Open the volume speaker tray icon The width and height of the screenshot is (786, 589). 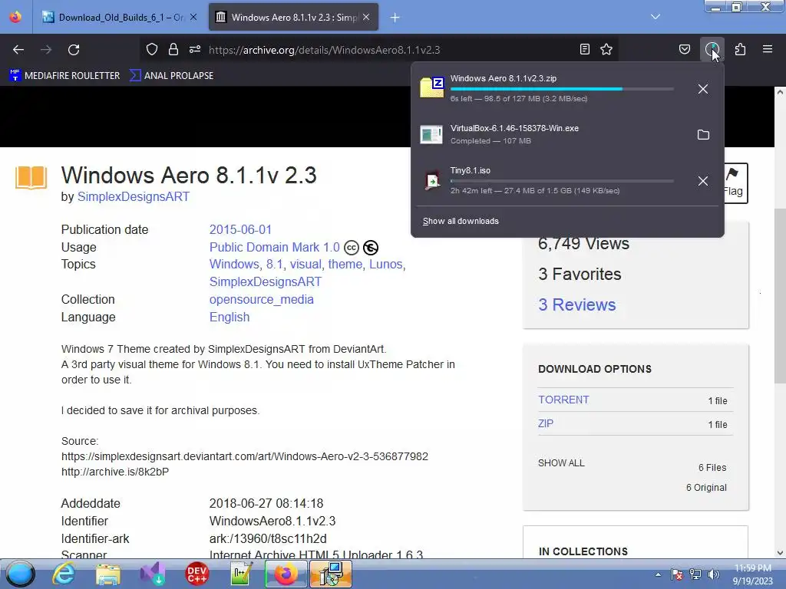click(x=713, y=574)
